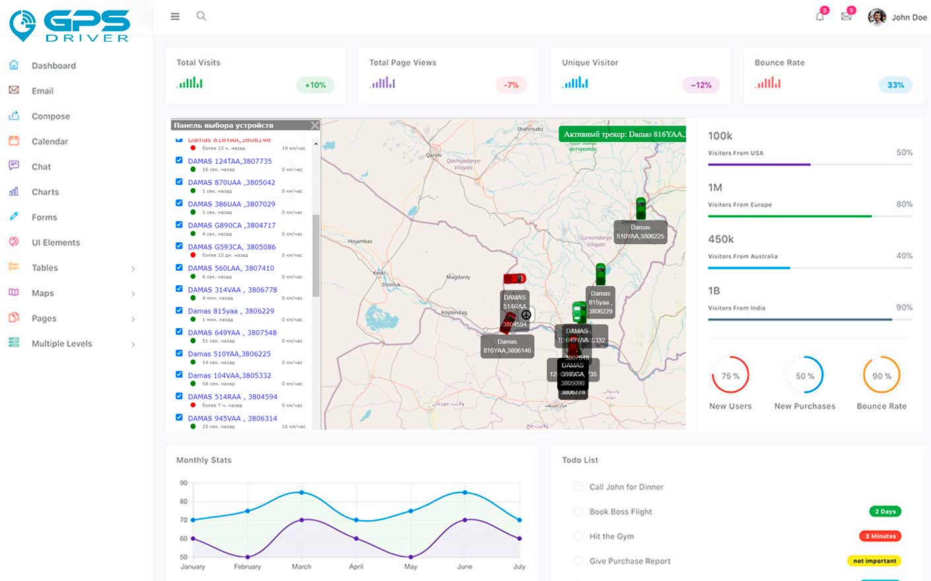Expand the Maps sidebar submenu

(133, 294)
